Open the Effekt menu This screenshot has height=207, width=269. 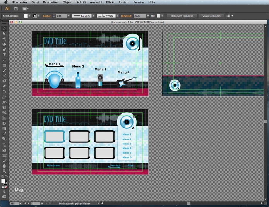click(x=110, y=2)
